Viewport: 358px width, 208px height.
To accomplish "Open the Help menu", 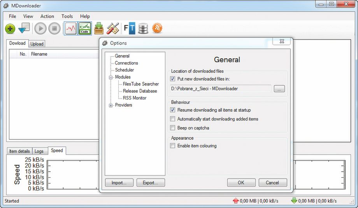I will coord(85,16).
